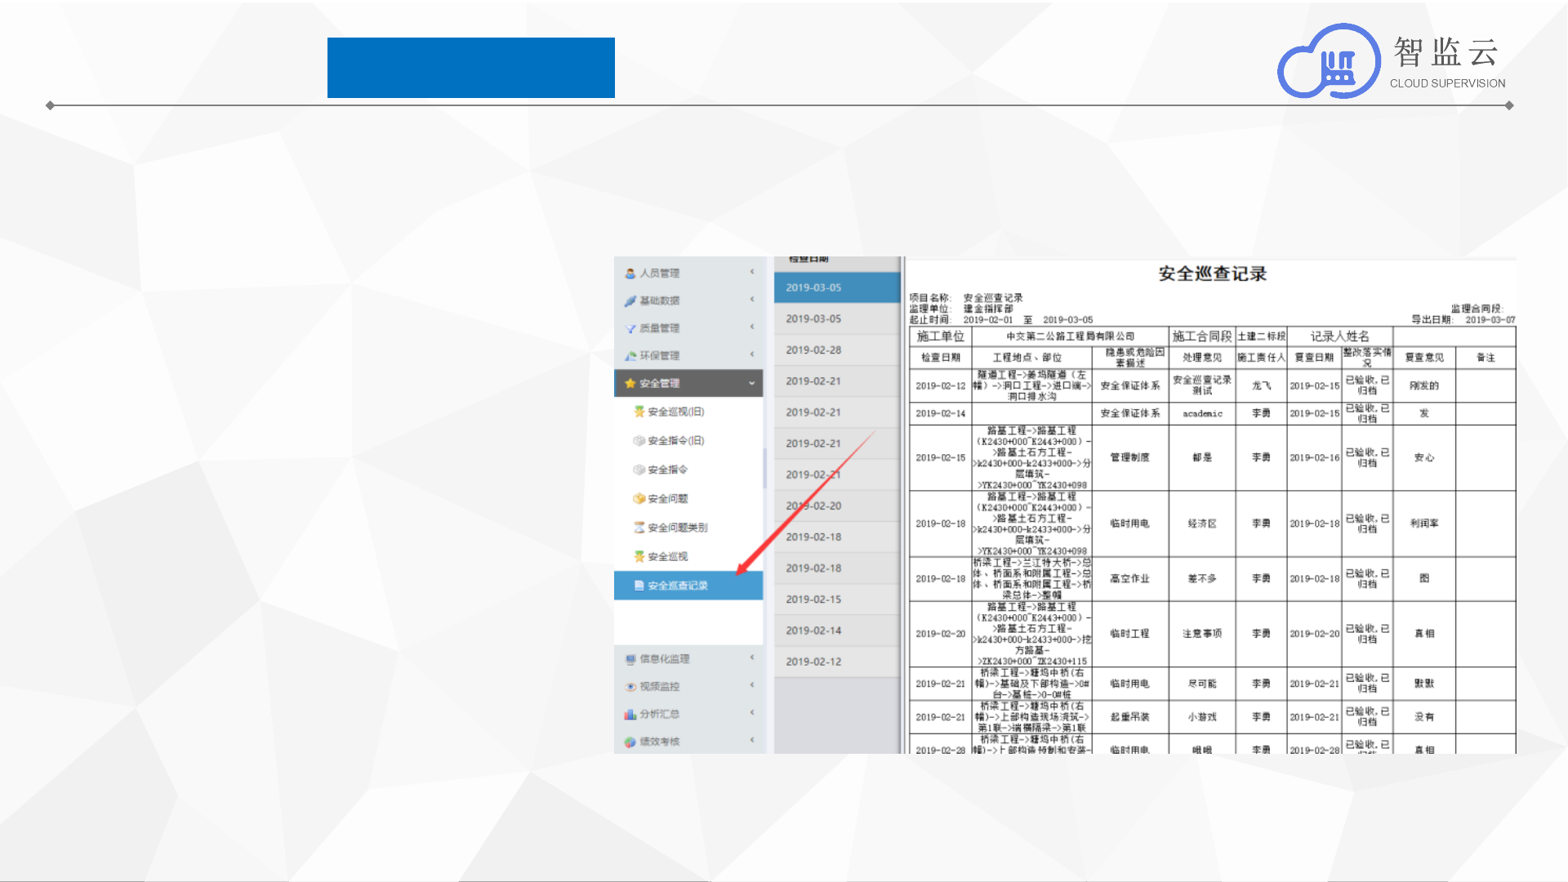Click the 基础数据 plug icon
Screen dimensions: 1568x882
(x=630, y=301)
